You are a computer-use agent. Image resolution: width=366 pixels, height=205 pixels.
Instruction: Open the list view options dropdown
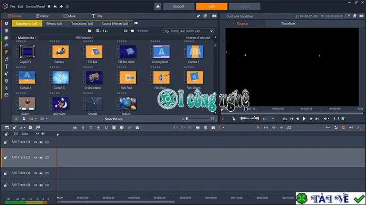(x=98, y=31)
